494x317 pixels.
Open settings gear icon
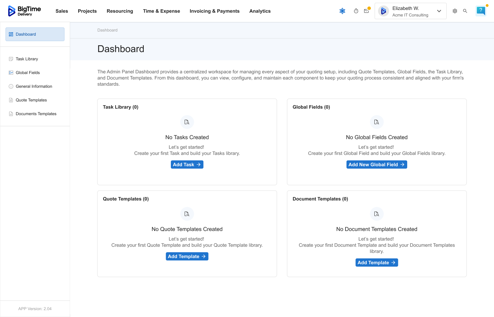point(455,11)
